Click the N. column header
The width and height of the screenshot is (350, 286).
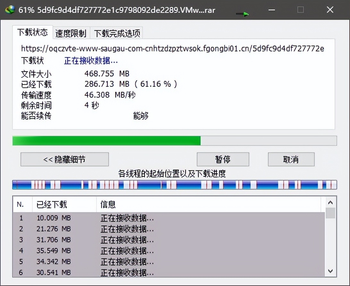(22, 204)
